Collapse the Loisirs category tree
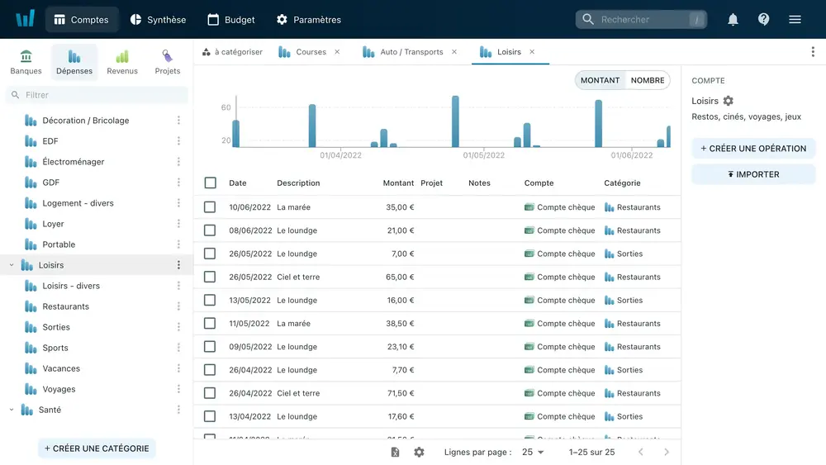 coord(11,265)
